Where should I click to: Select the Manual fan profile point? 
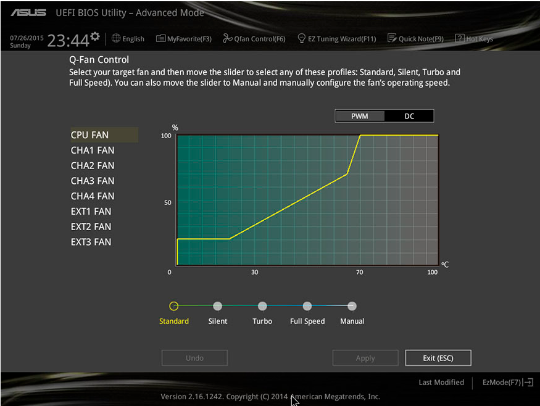[352, 305]
